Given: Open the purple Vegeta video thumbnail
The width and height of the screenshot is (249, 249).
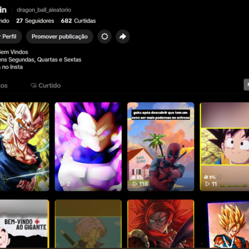Looking at the screenshot, I should [88, 147].
